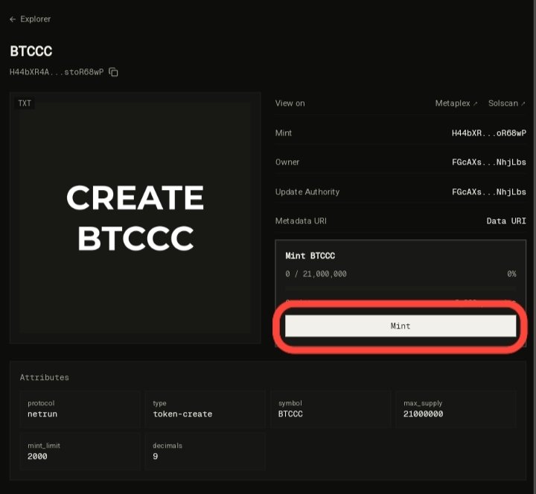Click the 0% progress value
The image size is (536, 494).
pos(511,274)
